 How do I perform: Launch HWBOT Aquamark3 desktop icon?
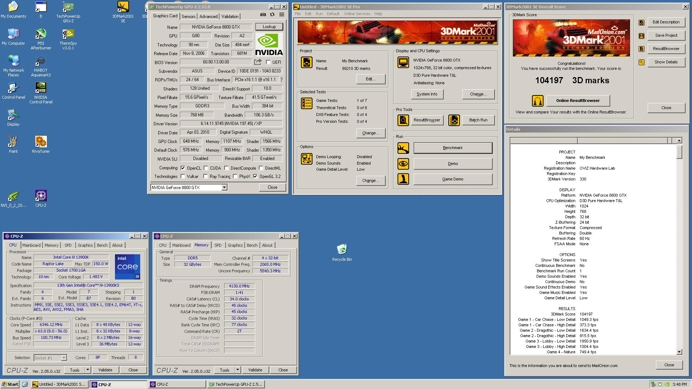(41, 66)
